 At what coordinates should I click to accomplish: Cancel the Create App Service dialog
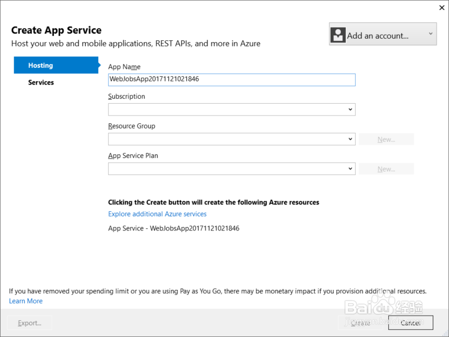[410, 323]
